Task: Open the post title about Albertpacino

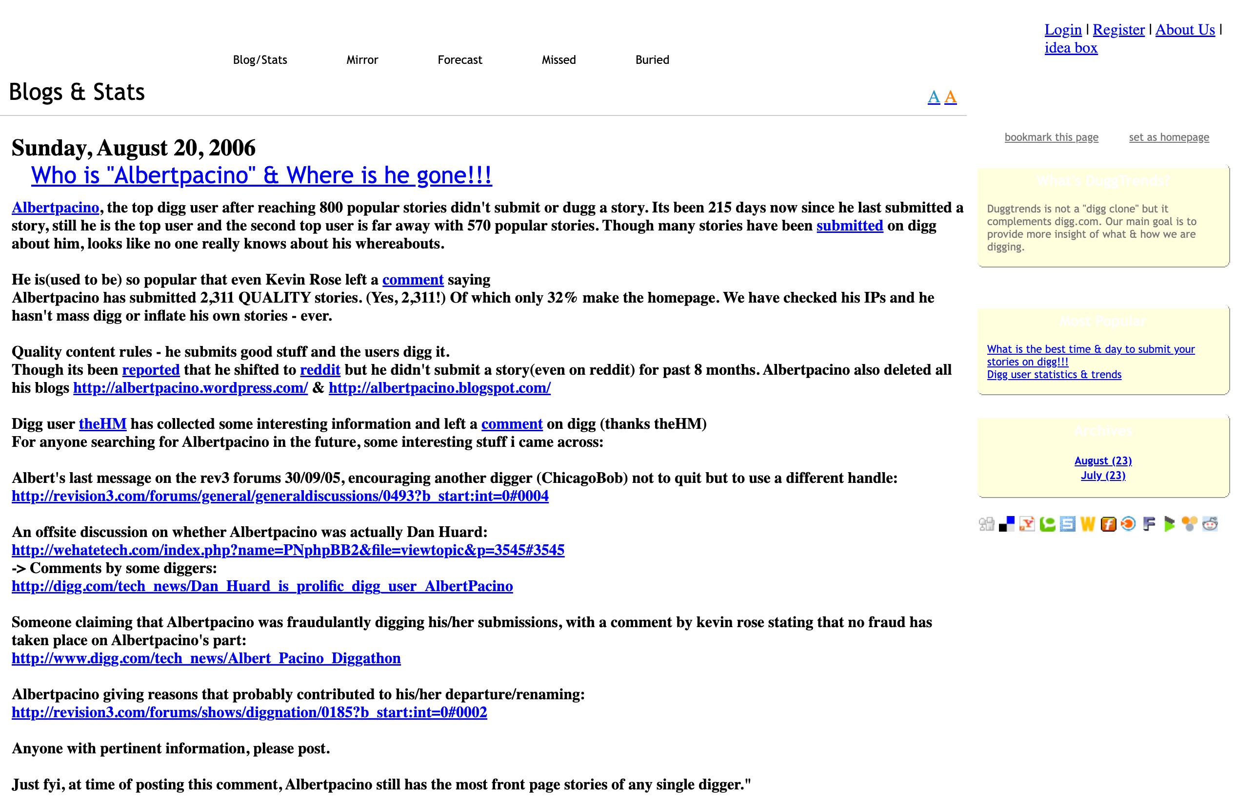Action: point(261,175)
